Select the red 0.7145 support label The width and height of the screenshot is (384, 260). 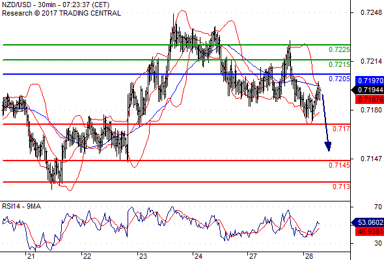pos(339,165)
